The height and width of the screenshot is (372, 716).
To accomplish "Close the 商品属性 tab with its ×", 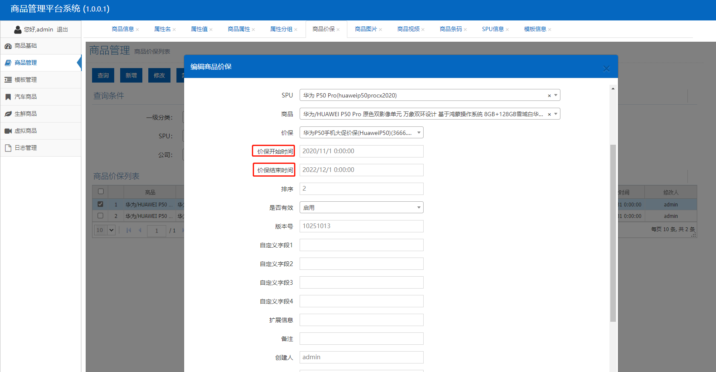I will (x=253, y=30).
